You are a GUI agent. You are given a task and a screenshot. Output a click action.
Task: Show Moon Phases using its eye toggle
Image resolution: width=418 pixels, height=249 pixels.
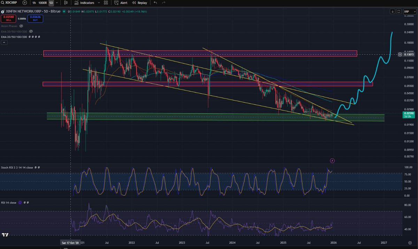21,26
